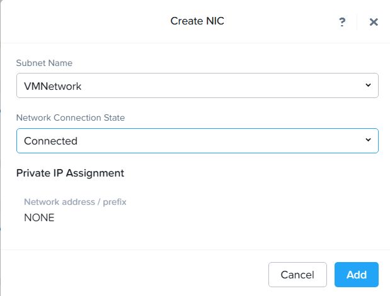Open the help question mark icon
The image size is (390, 296).
pos(342,22)
